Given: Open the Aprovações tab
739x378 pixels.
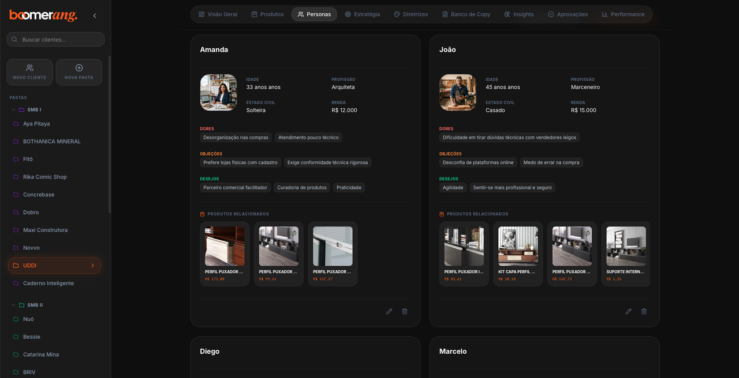Looking at the screenshot, I should point(568,14).
